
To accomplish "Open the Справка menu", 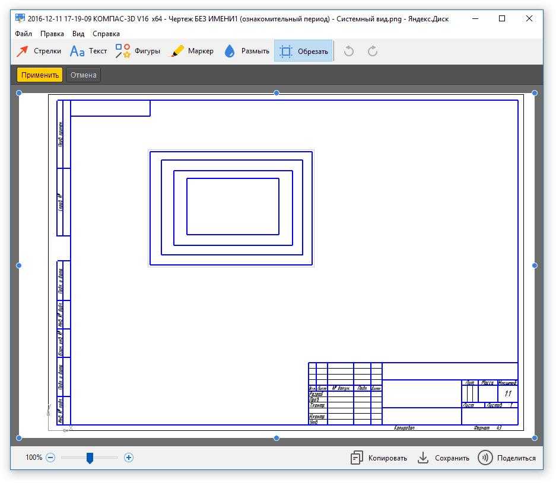I will tap(106, 34).
